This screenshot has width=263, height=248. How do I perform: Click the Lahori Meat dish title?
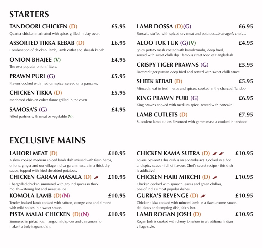(29, 153)
